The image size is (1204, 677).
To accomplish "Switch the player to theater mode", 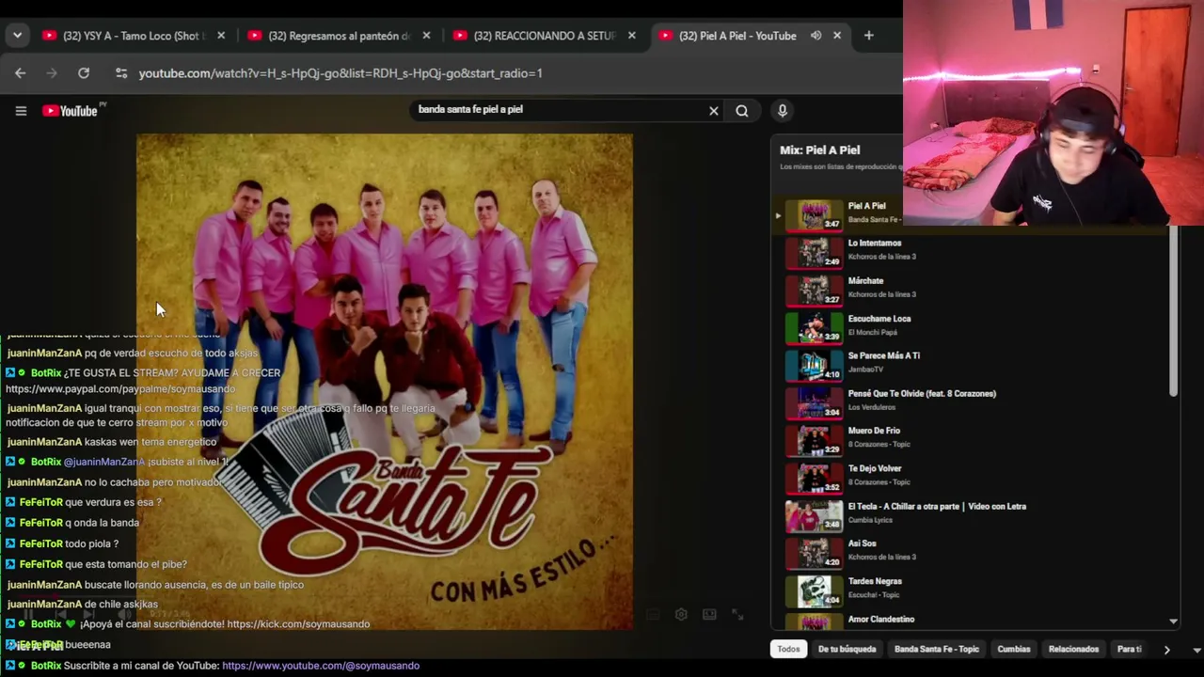I will pos(709,615).
